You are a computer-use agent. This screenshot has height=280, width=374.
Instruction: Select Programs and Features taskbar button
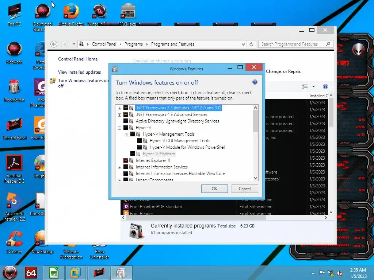tap(121, 273)
